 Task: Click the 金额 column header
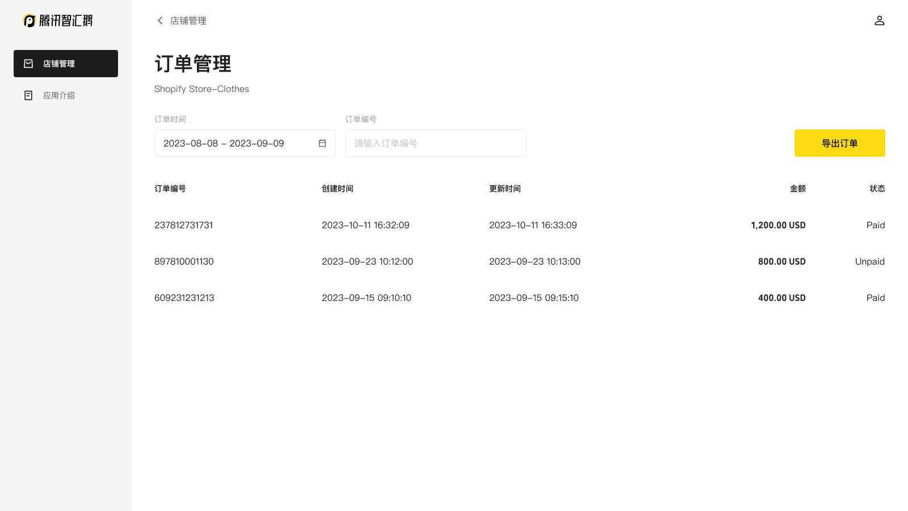point(798,189)
